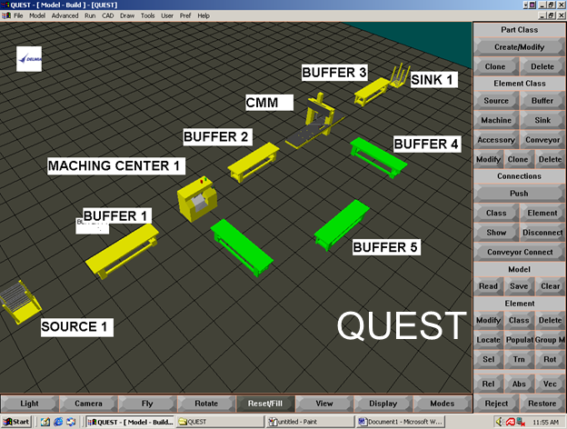Click the Internet Explorer quick launch icon
The width and height of the screenshot is (567, 429).
(58, 422)
